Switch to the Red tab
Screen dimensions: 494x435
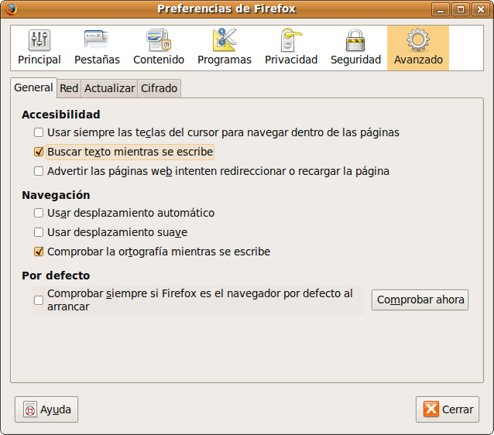point(69,88)
